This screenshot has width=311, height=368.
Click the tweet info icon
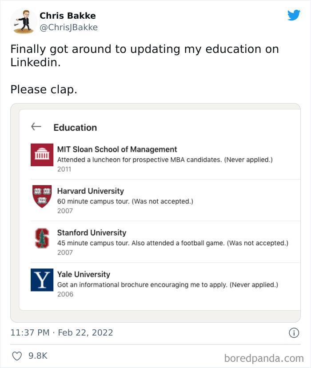[294, 332]
